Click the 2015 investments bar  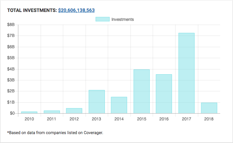click(142, 91)
